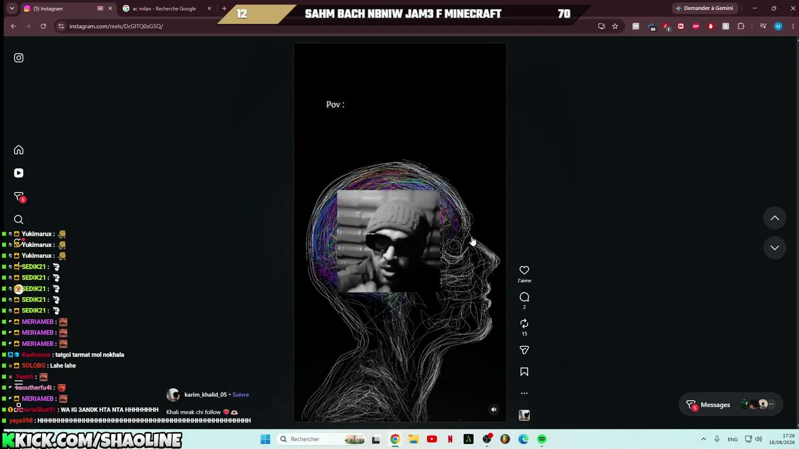Screen dimensions: 799x449
Task: Expand the Chrome tab search dropdown
Action: [11, 9]
